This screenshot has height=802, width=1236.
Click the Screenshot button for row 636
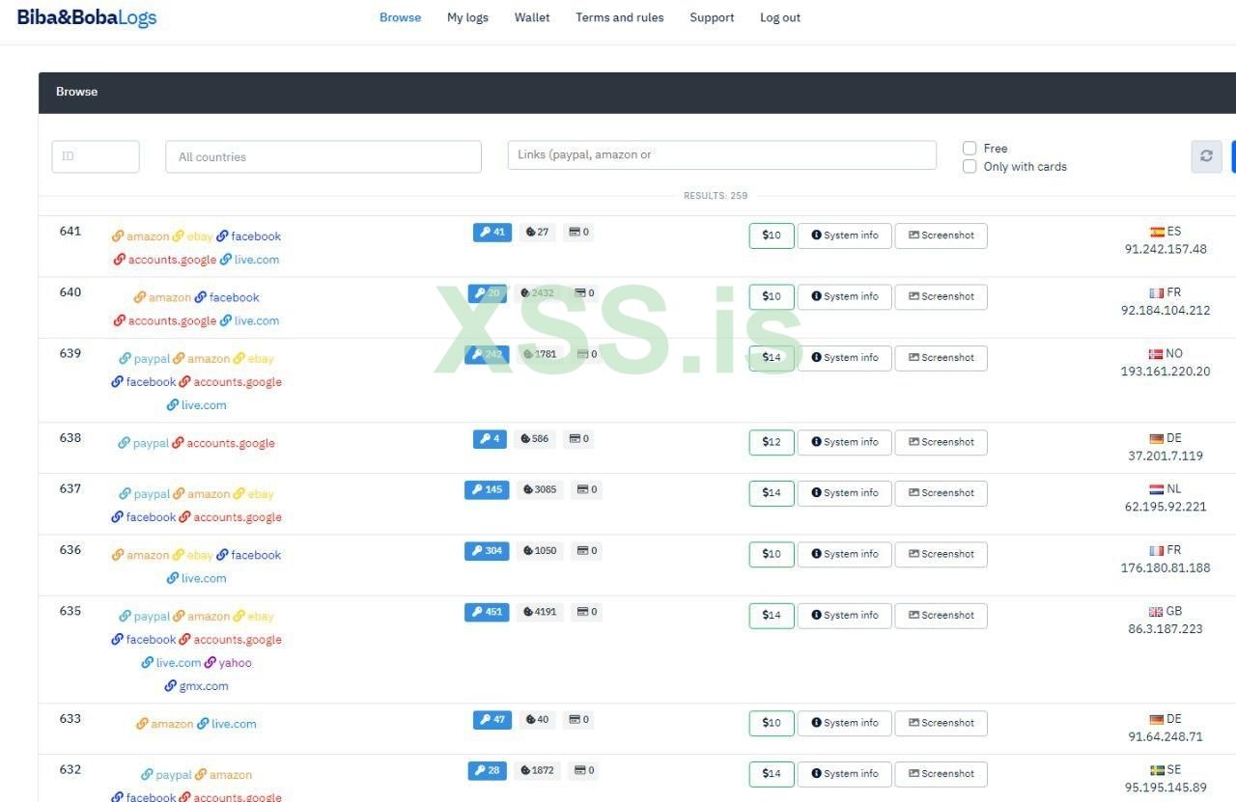tap(941, 554)
